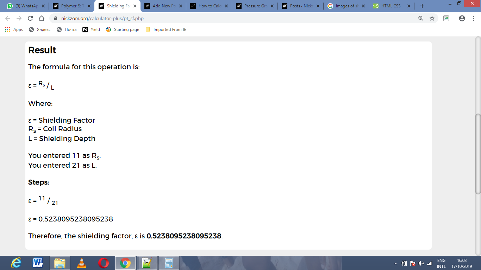Switch to the WhatsApp tab

(x=26, y=6)
